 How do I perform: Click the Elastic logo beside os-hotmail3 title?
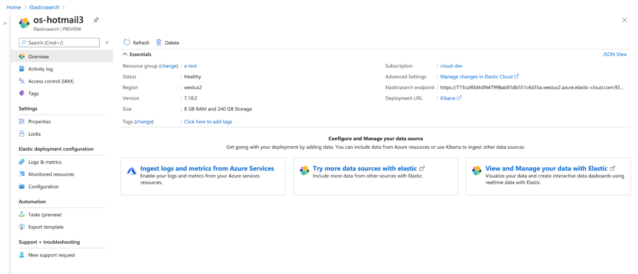(24, 23)
